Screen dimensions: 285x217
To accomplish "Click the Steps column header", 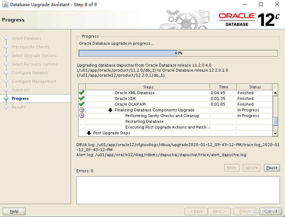I will pos(147,87).
